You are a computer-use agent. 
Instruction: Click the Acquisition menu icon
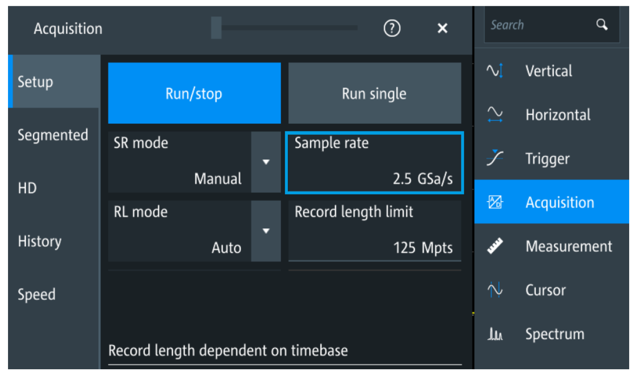tap(495, 202)
